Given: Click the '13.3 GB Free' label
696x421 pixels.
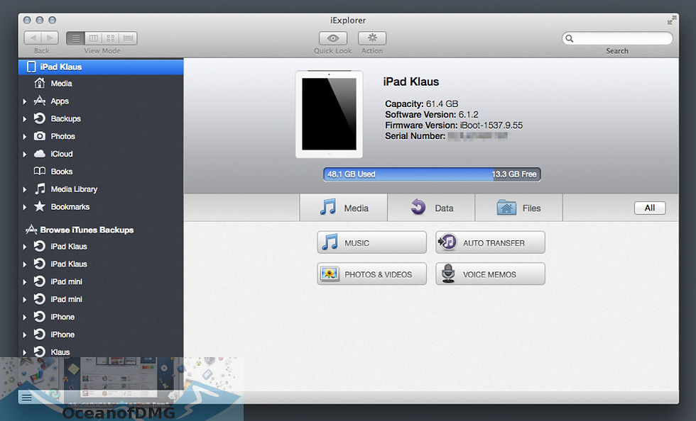Looking at the screenshot, I should tap(514, 174).
